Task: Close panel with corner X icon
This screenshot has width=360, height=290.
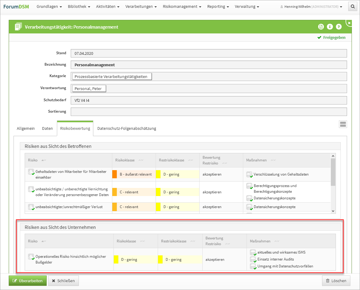Action: click(349, 23)
